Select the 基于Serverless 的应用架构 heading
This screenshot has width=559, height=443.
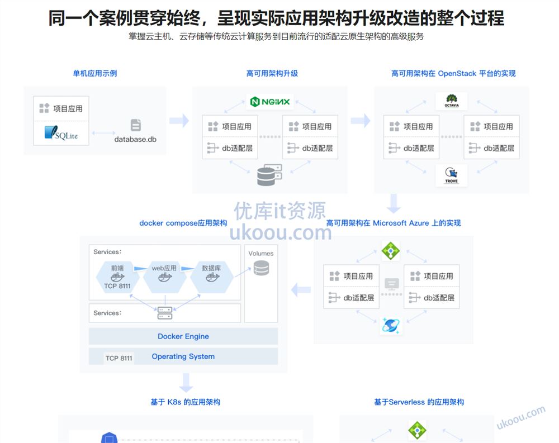[x=419, y=402]
